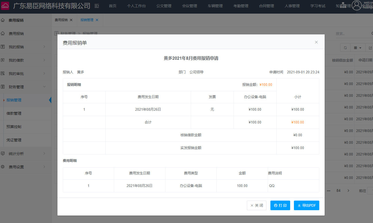This screenshot has height=223, width=373.
Task: Click the 申请日期 column header
Action: pyautogui.click(x=365, y=60)
